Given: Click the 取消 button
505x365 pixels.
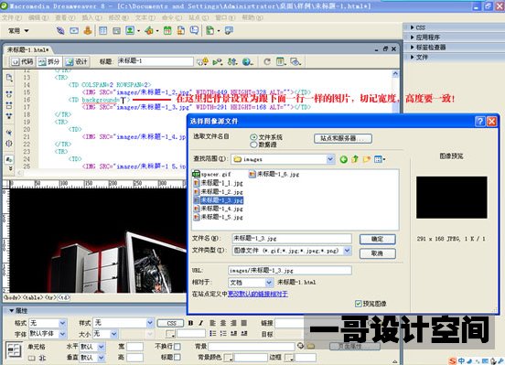Looking at the screenshot, I should 377,253.
